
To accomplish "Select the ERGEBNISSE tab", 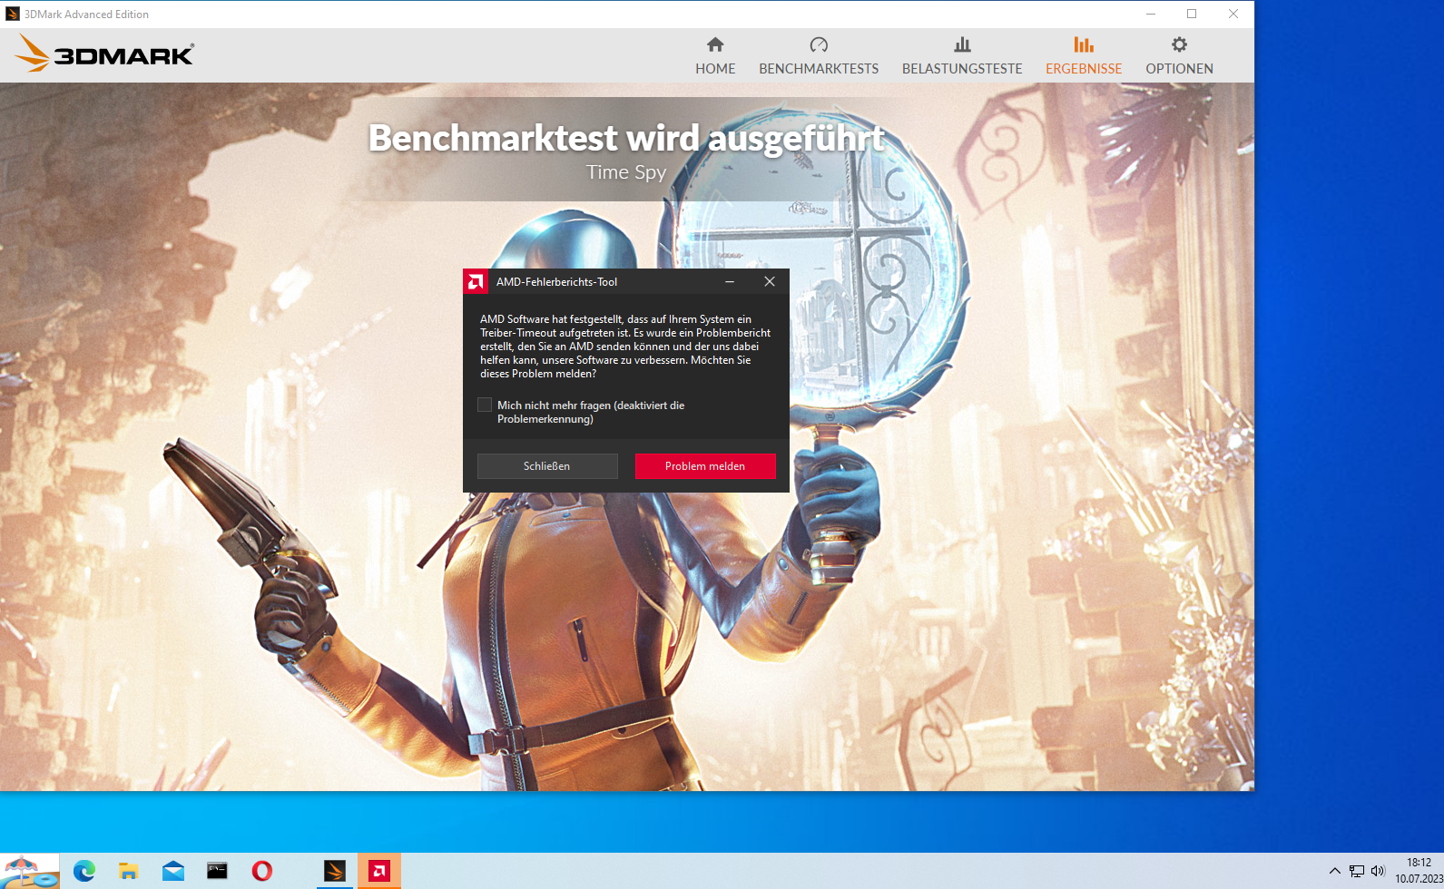I will (x=1084, y=56).
